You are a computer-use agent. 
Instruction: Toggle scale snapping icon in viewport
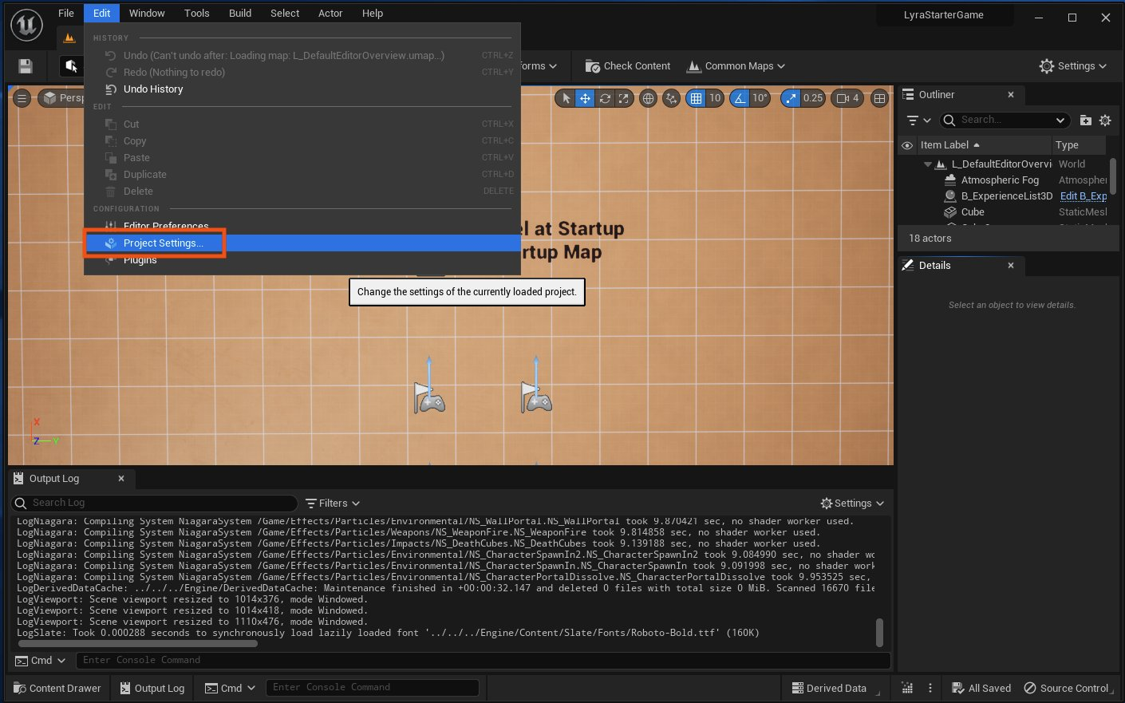point(791,98)
